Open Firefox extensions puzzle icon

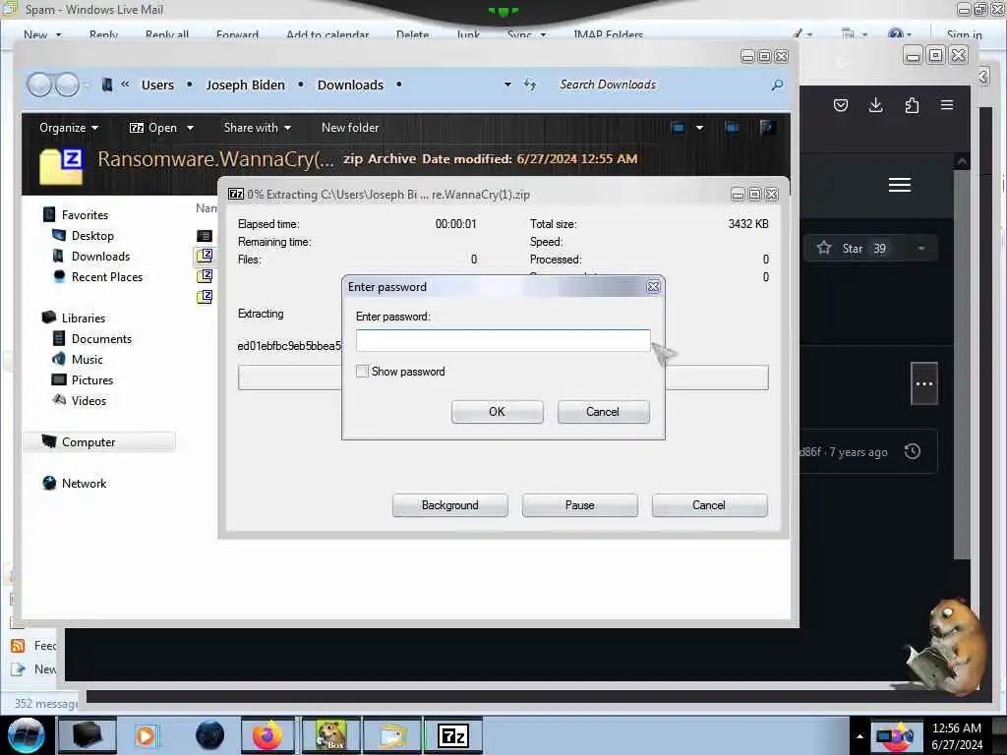912,105
